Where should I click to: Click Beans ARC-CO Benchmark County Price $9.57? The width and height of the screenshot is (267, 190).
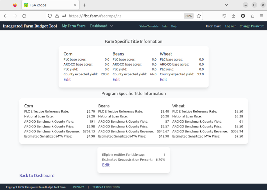[x=165, y=126]
